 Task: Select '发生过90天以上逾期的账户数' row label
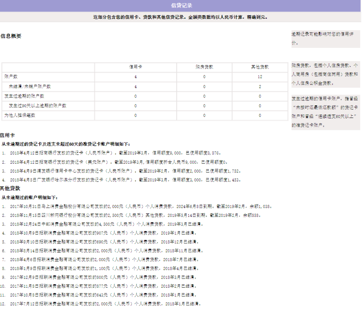(37, 106)
